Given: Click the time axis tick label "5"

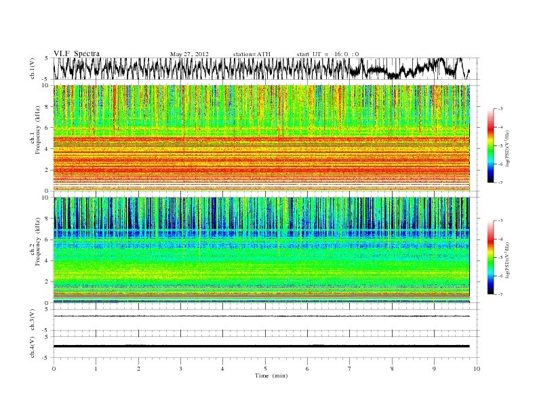Looking at the screenshot, I should (x=265, y=369).
